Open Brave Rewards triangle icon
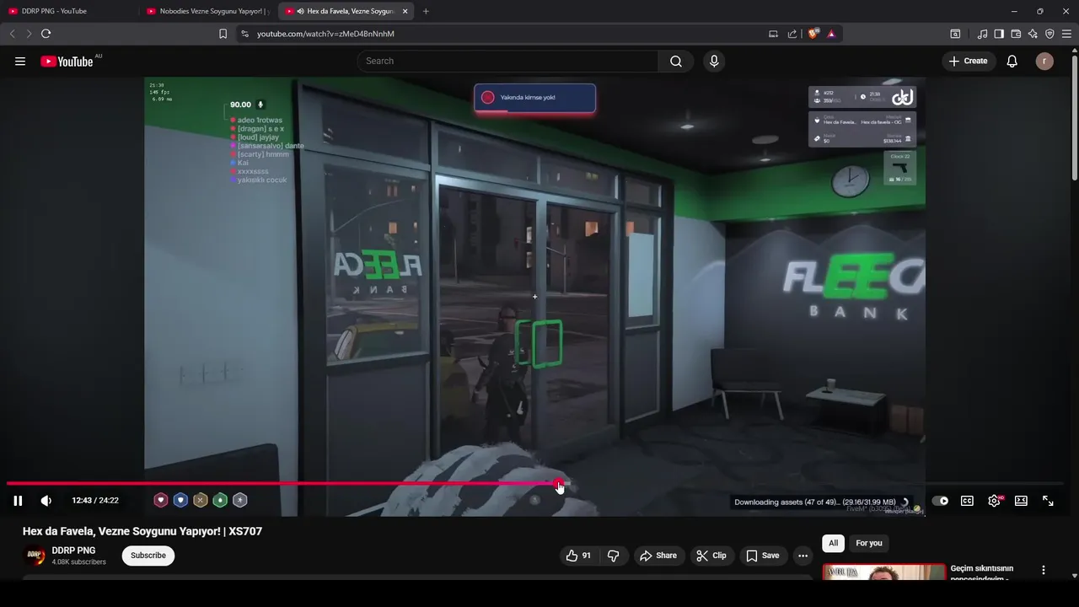 click(x=831, y=34)
